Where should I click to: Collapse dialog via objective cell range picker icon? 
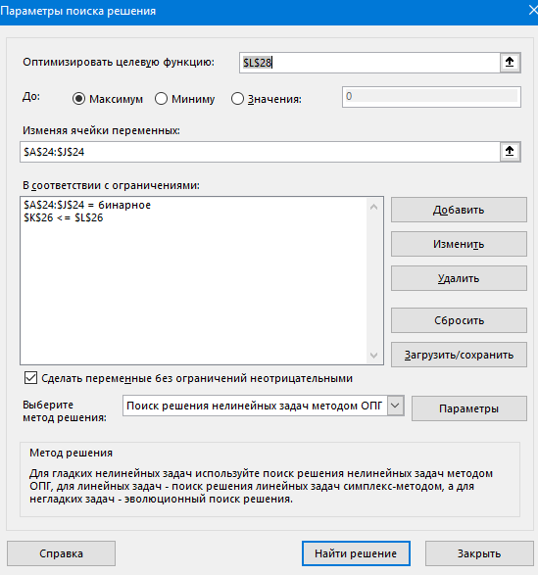click(x=510, y=63)
